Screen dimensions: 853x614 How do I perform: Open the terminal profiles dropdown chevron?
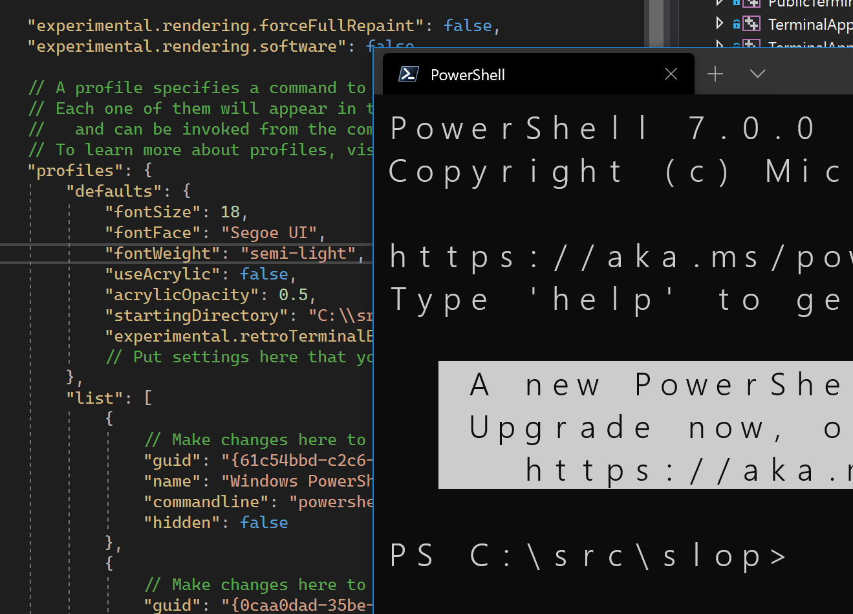point(758,74)
